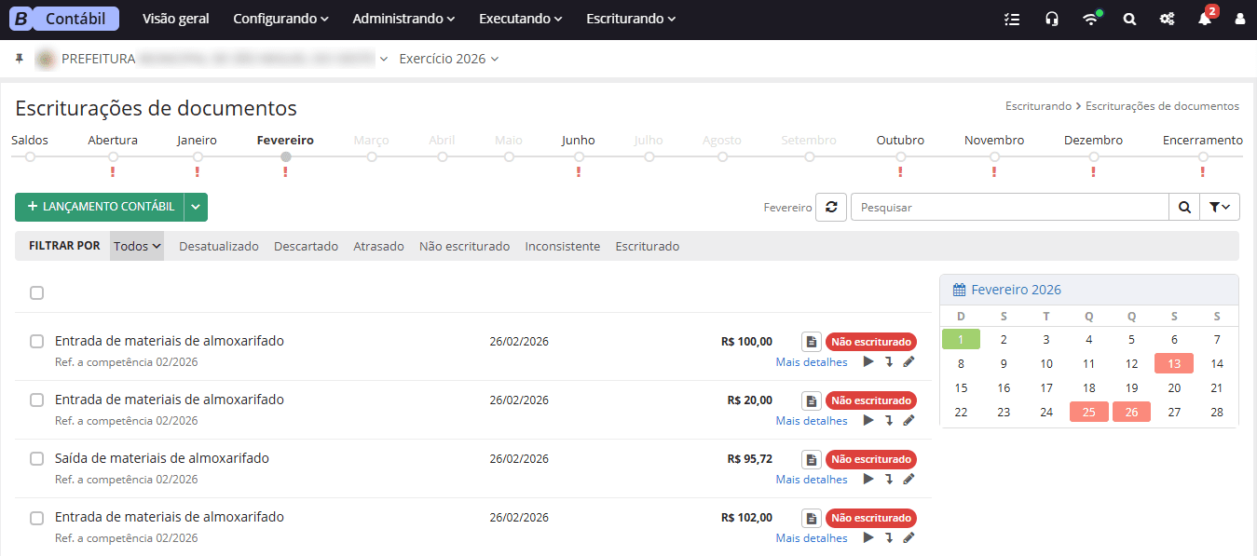
Task: Click the play icon for R$ 100,00 entry
Action: (868, 362)
